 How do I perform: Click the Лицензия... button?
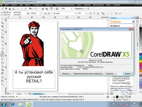111,74
